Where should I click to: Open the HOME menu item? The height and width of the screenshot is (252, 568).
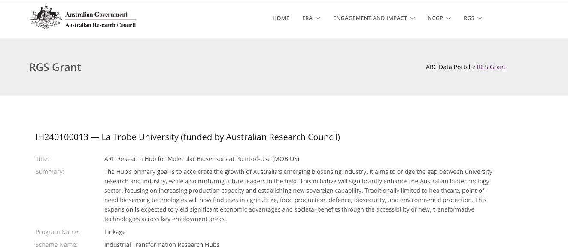click(x=281, y=18)
